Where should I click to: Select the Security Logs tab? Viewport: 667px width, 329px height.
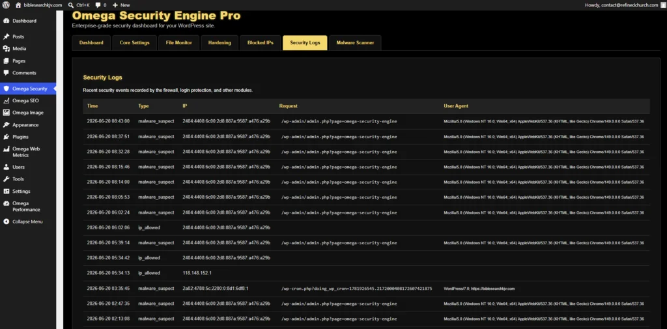click(305, 42)
